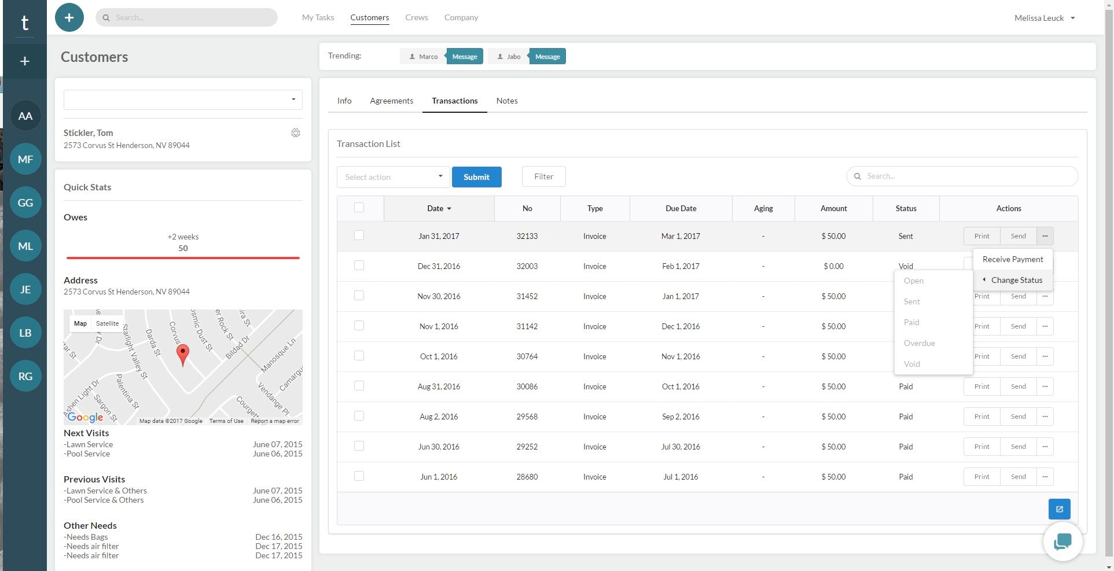Set status to Void in submenu
The width and height of the screenshot is (1114, 571).
coord(933,364)
